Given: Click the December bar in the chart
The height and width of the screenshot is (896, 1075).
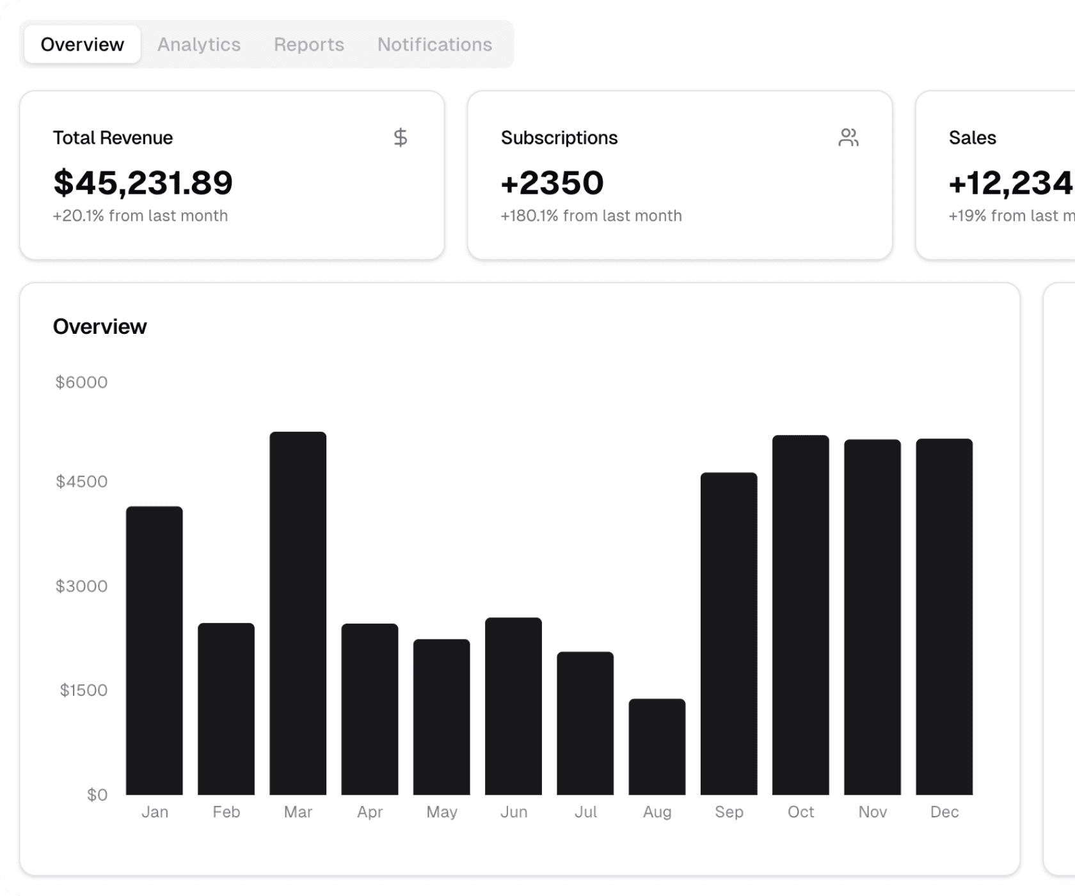Looking at the screenshot, I should [x=944, y=617].
